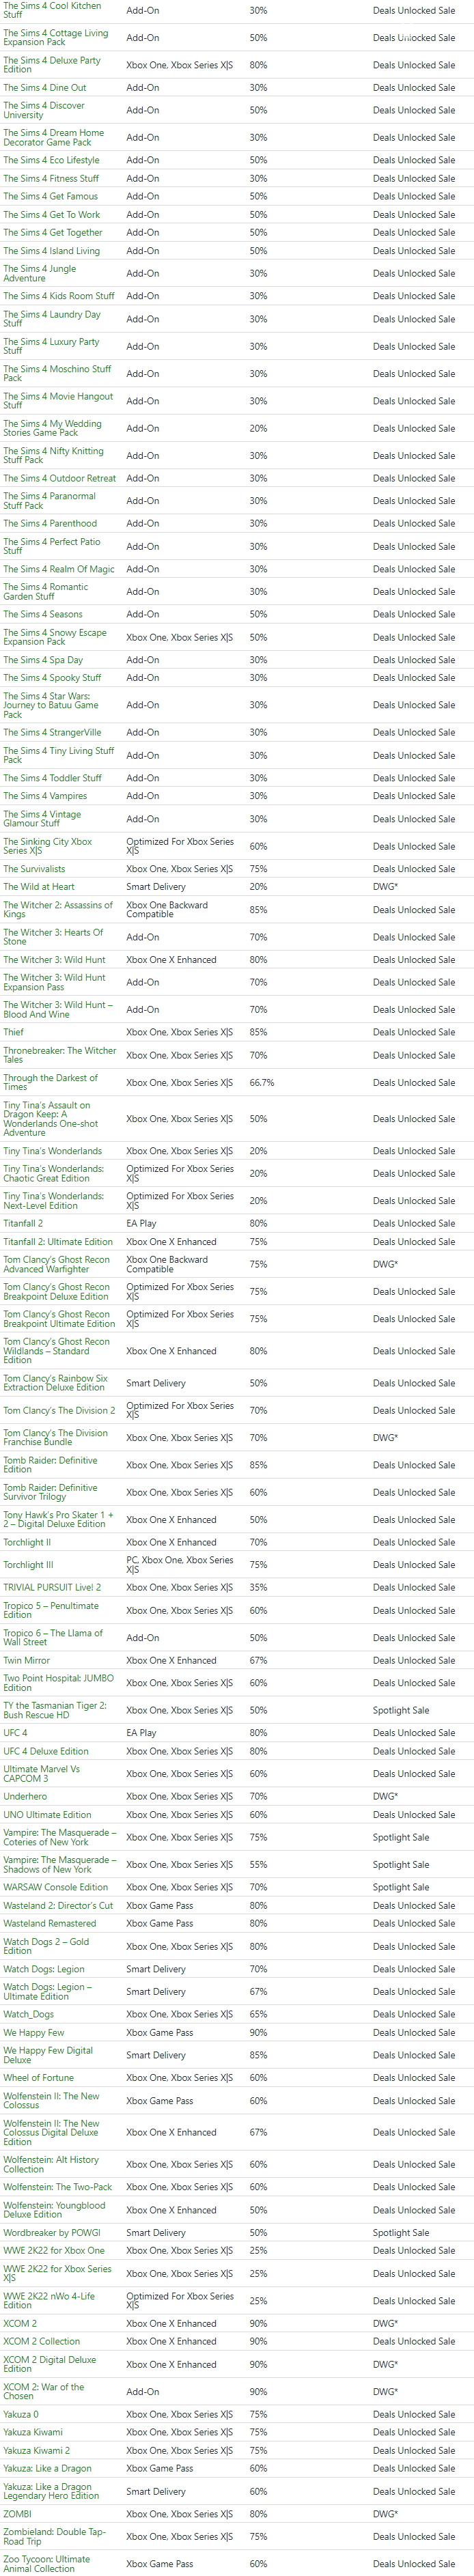The image size is (474, 2576).
Task: Select The Sinking City Xbox Series X|S link
Action: 47,846
